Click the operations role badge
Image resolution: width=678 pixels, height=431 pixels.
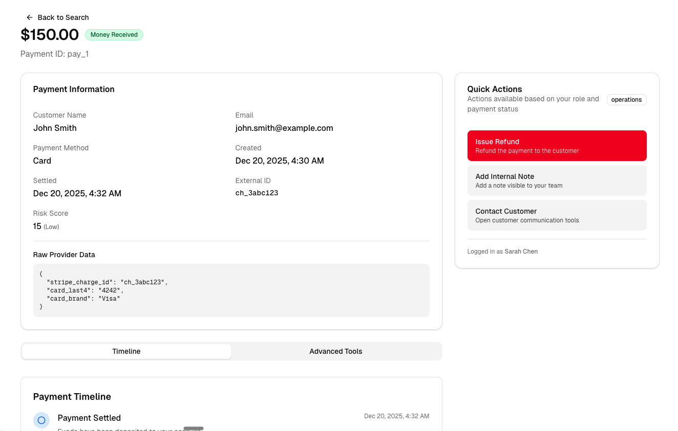pos(626,100)
